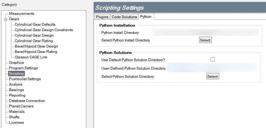
Task: Click Select for Python Solution Directory
Action: click(x=212, y=77)
